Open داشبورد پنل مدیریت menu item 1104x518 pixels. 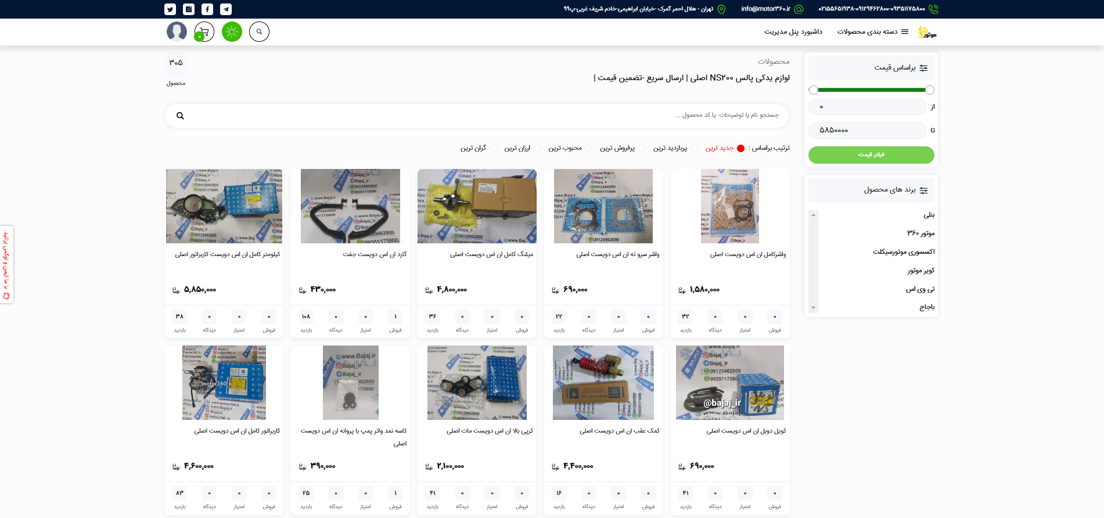pos(793,32)
